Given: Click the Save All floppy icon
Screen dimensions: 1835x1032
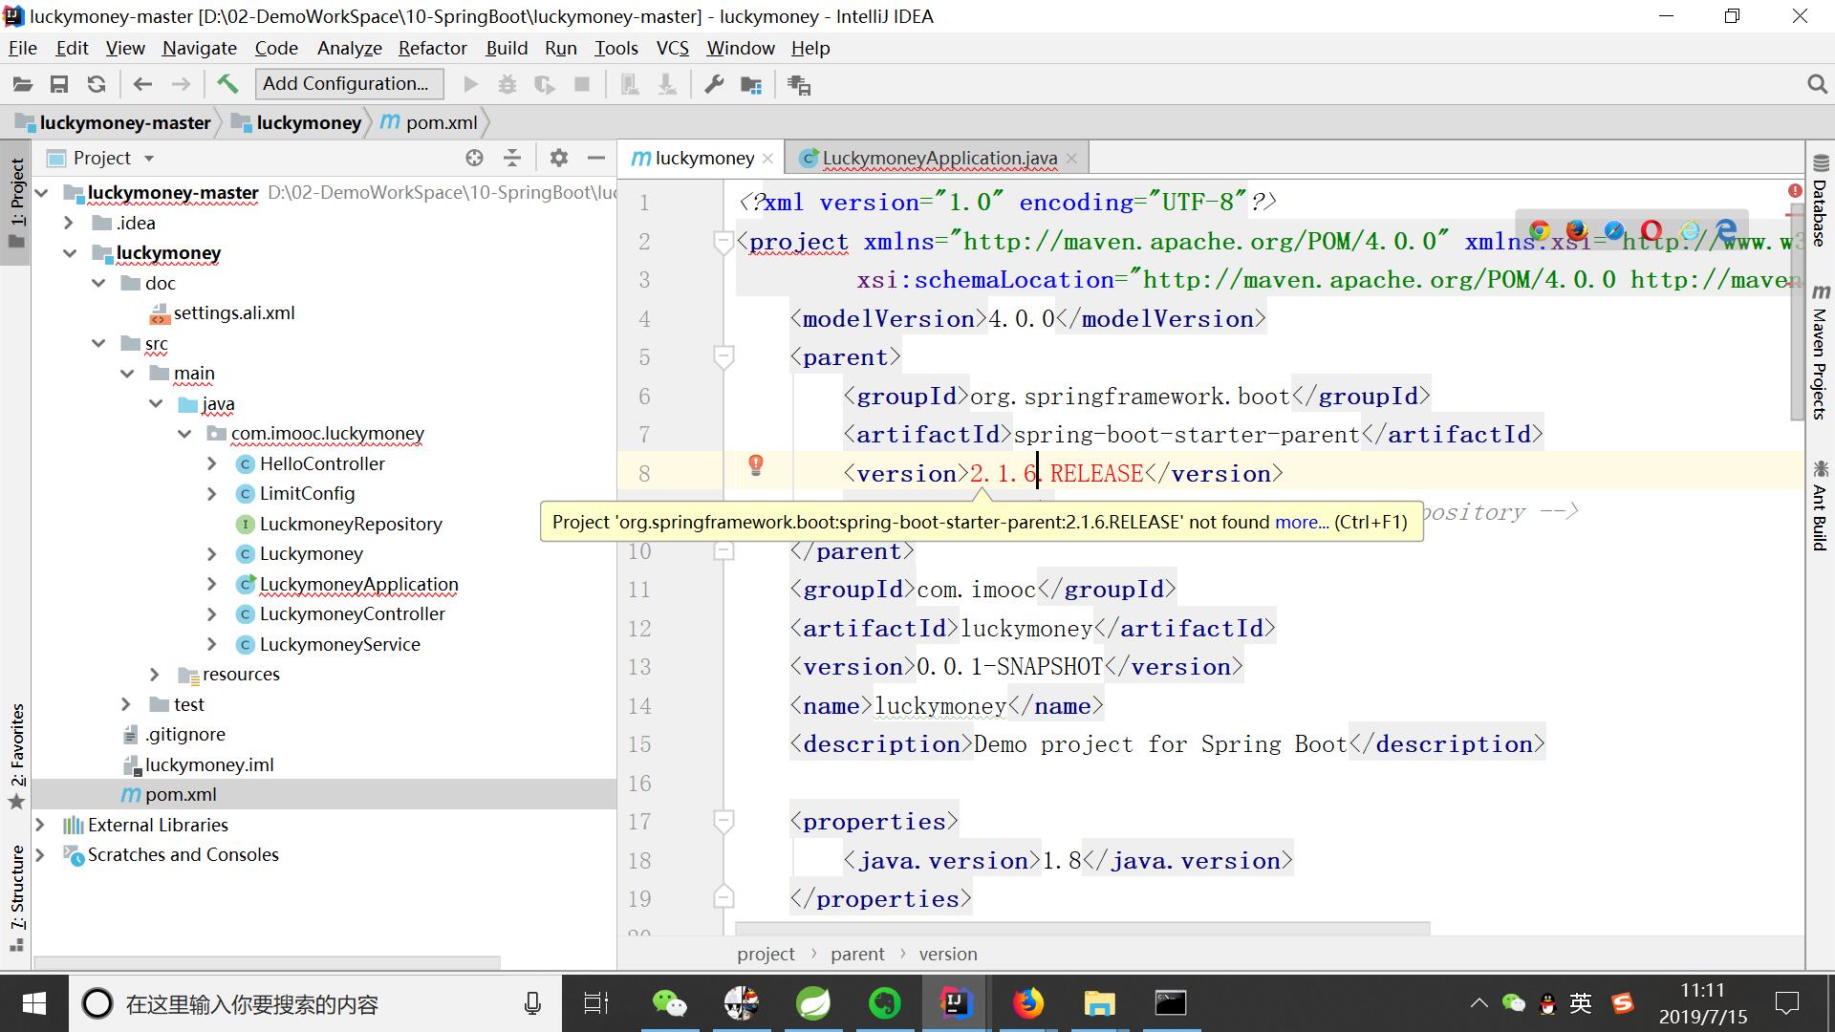Looking at the screenshot, I should coord(59,84).
